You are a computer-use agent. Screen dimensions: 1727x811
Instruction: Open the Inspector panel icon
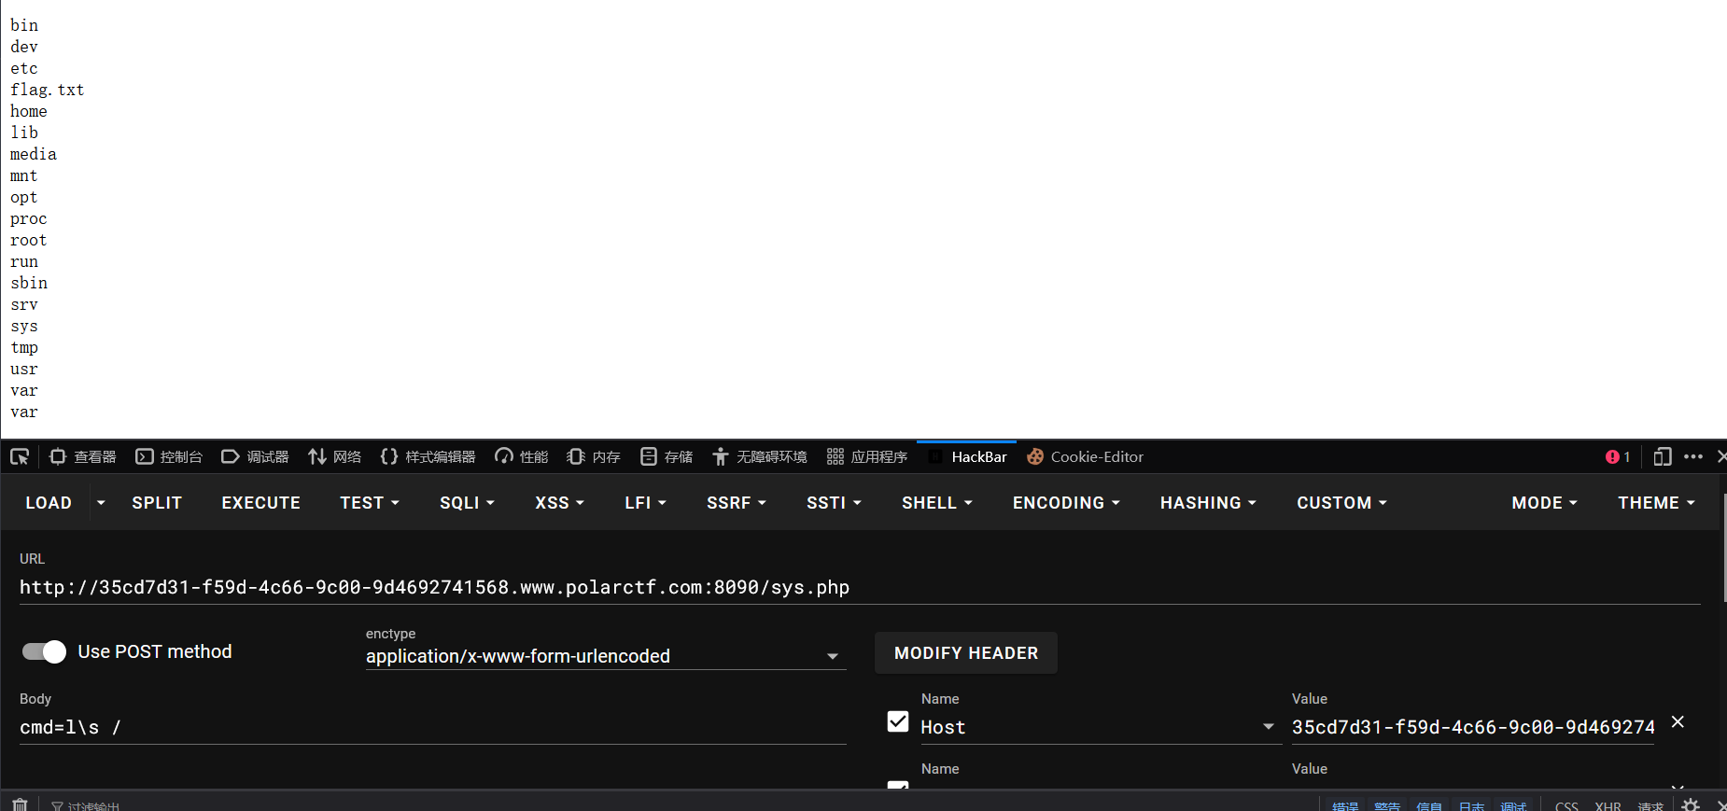(x=58, y=456)
